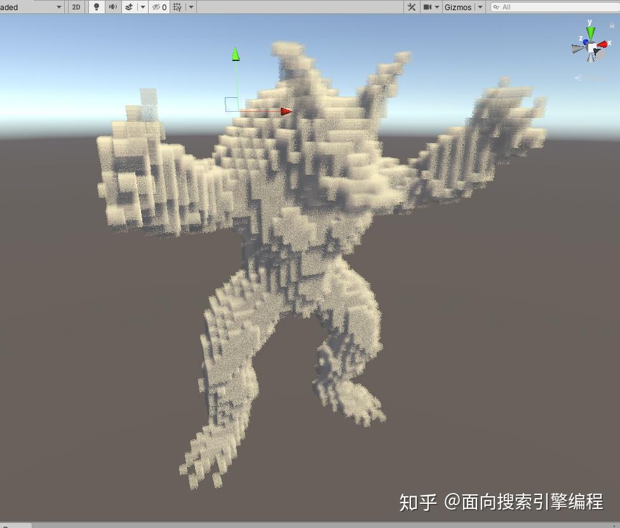Open component editor tools panel icon
The height and width of the screenshot is (528, 620).
click(412, 7)
